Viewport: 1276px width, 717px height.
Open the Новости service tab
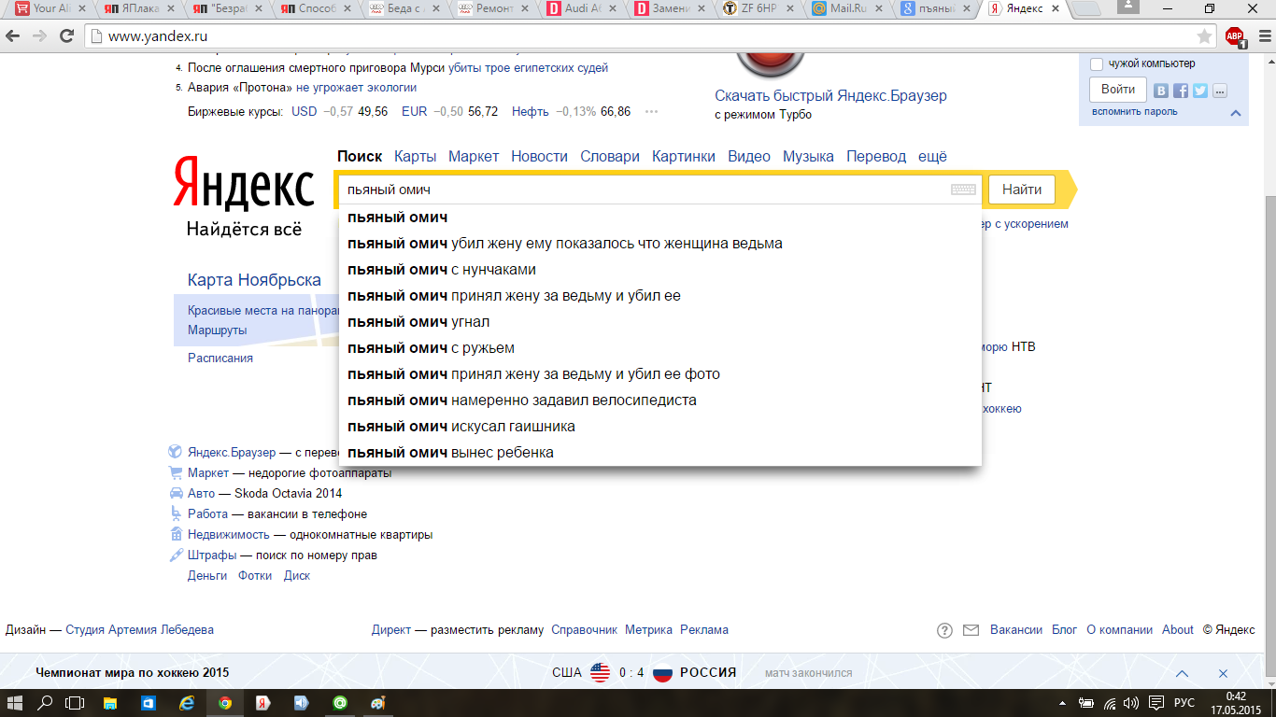[539, 156]
